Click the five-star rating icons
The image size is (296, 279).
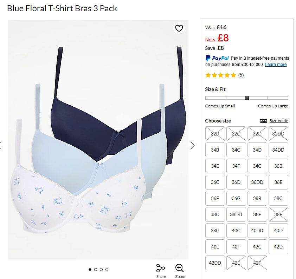[x=221, y=75]
